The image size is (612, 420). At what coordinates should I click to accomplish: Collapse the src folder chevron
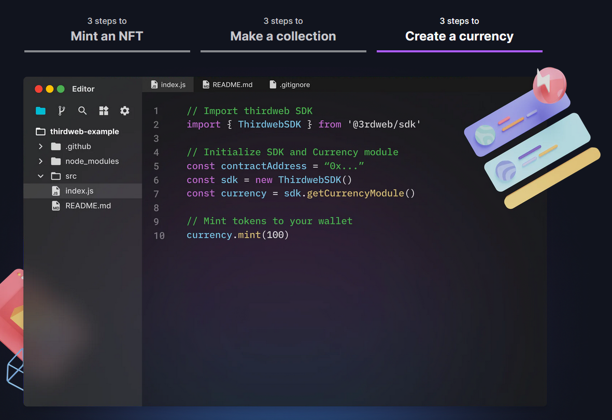(40, 176)
